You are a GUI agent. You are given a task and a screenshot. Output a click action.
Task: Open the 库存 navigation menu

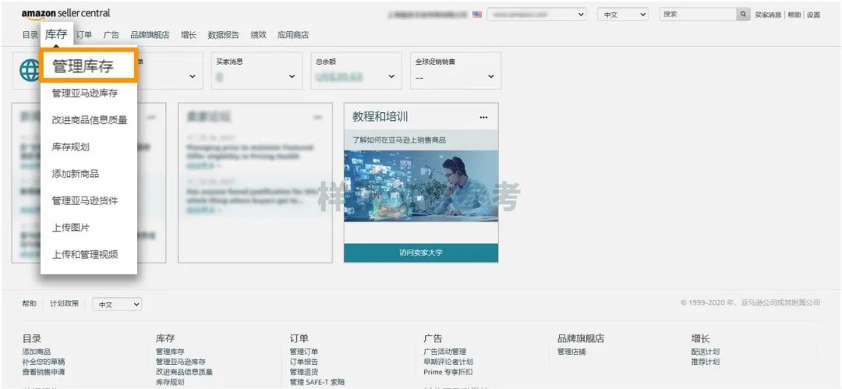point(56,35)
